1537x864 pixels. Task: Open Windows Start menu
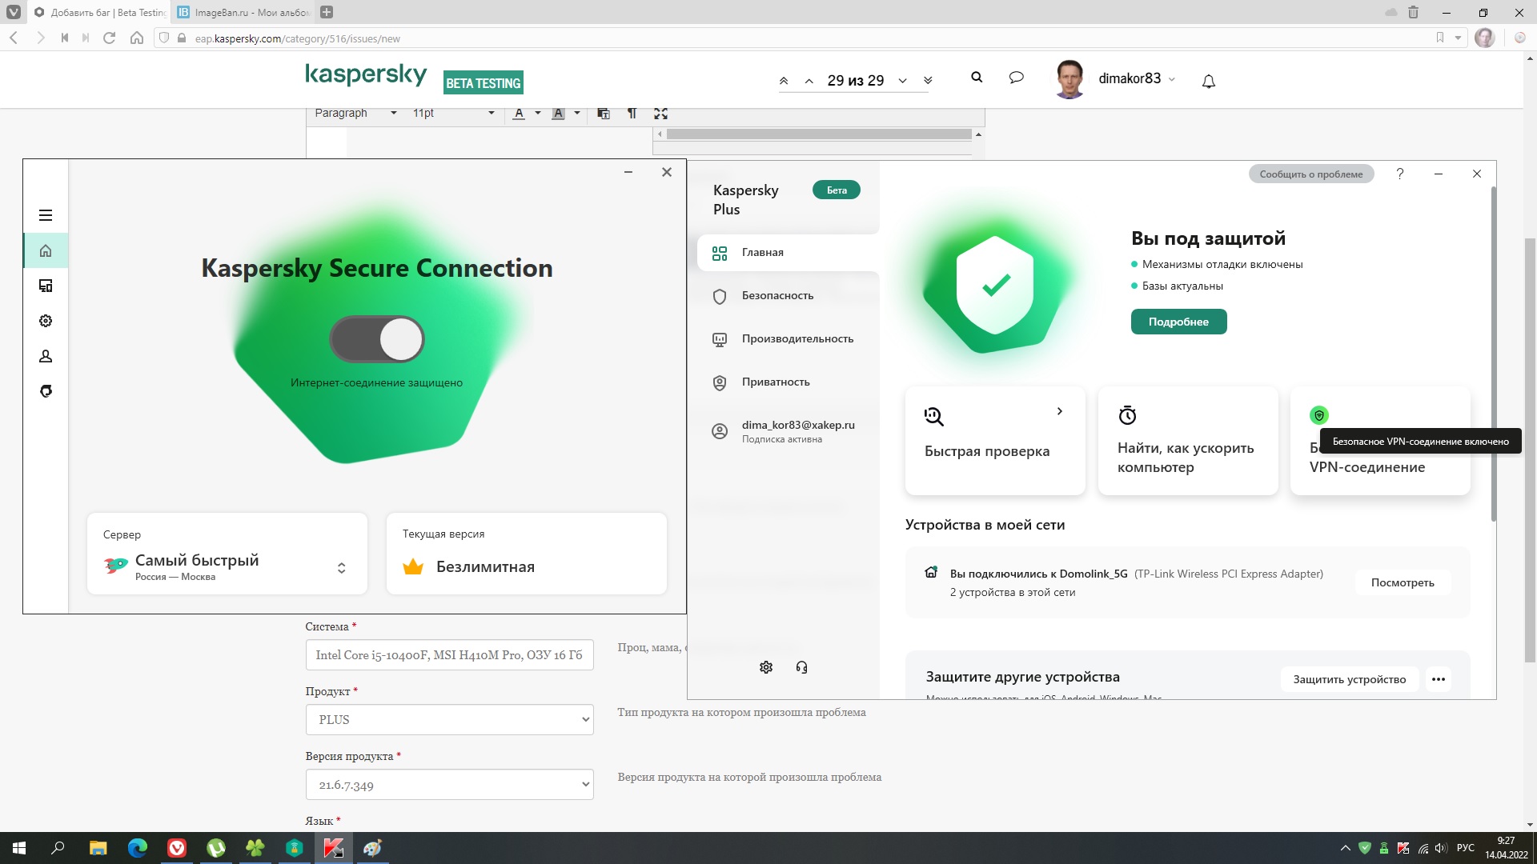pos(19,848)
